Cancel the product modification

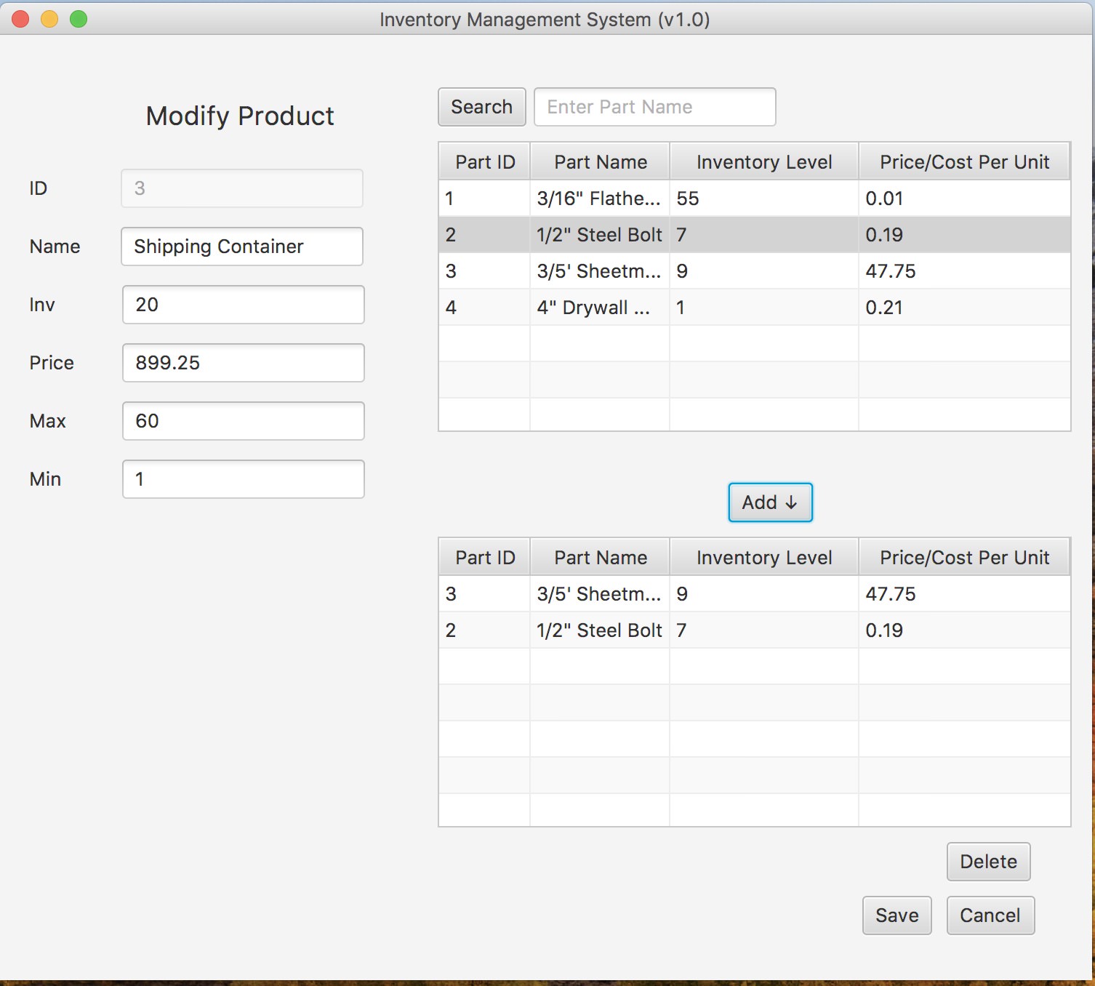tap(990, 915)
